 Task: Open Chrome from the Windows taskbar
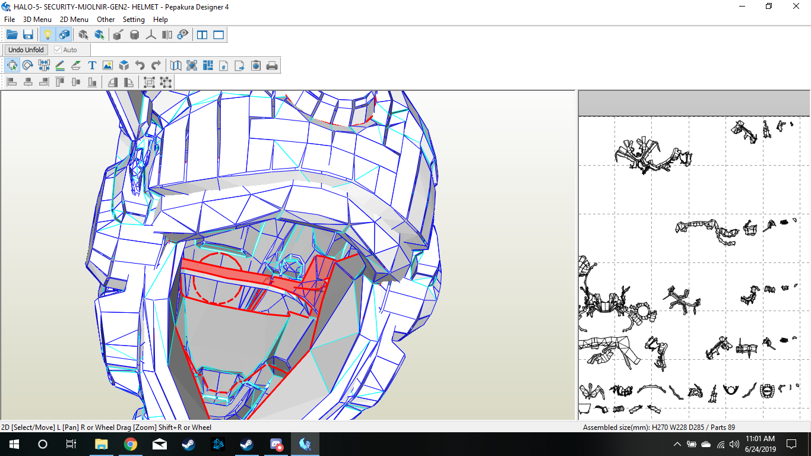pyautogui.click(x=131, y=444)
